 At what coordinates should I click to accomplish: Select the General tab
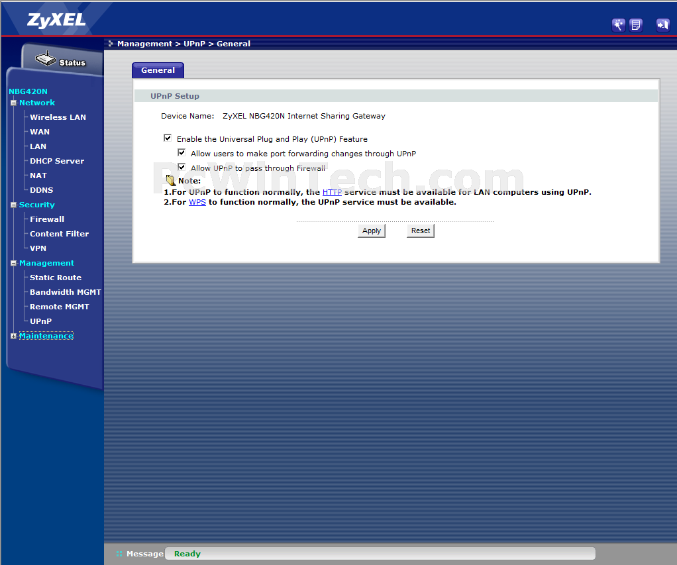click(x=158, y=70)
